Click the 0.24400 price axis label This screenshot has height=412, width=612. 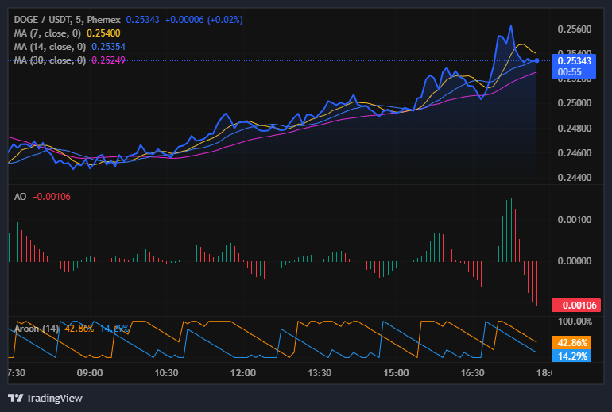click(x=574, y=178)
